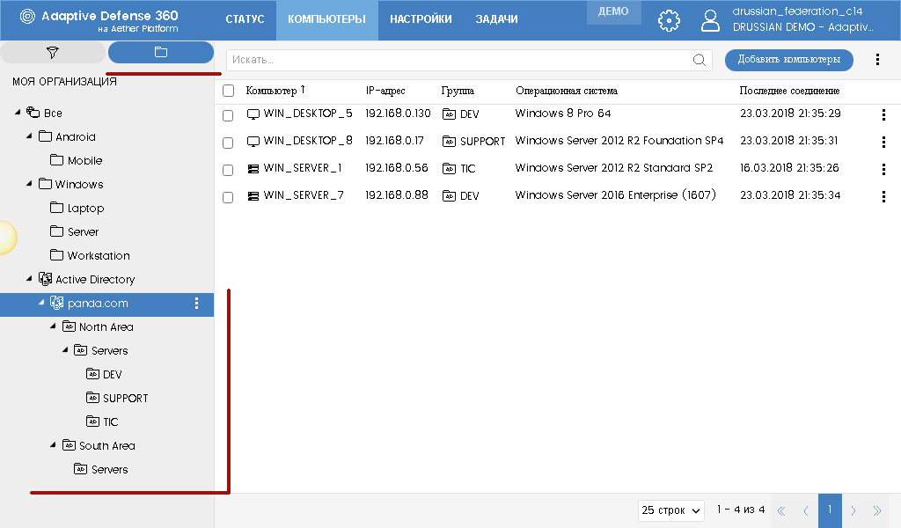Sort by Компьютер column arrow
The image size is (901, 528).
[303, 90]
